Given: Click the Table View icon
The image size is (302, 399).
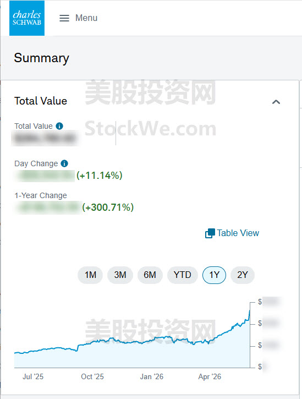Looking at the screenshot, I should point(210,233).
